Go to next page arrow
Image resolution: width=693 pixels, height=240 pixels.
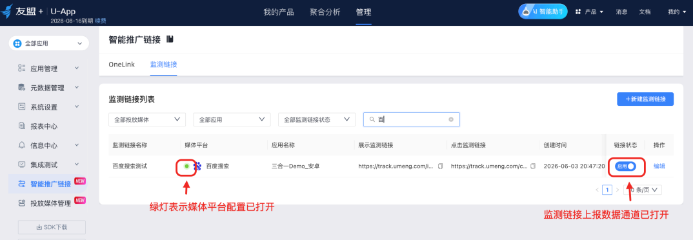point(618,190)
